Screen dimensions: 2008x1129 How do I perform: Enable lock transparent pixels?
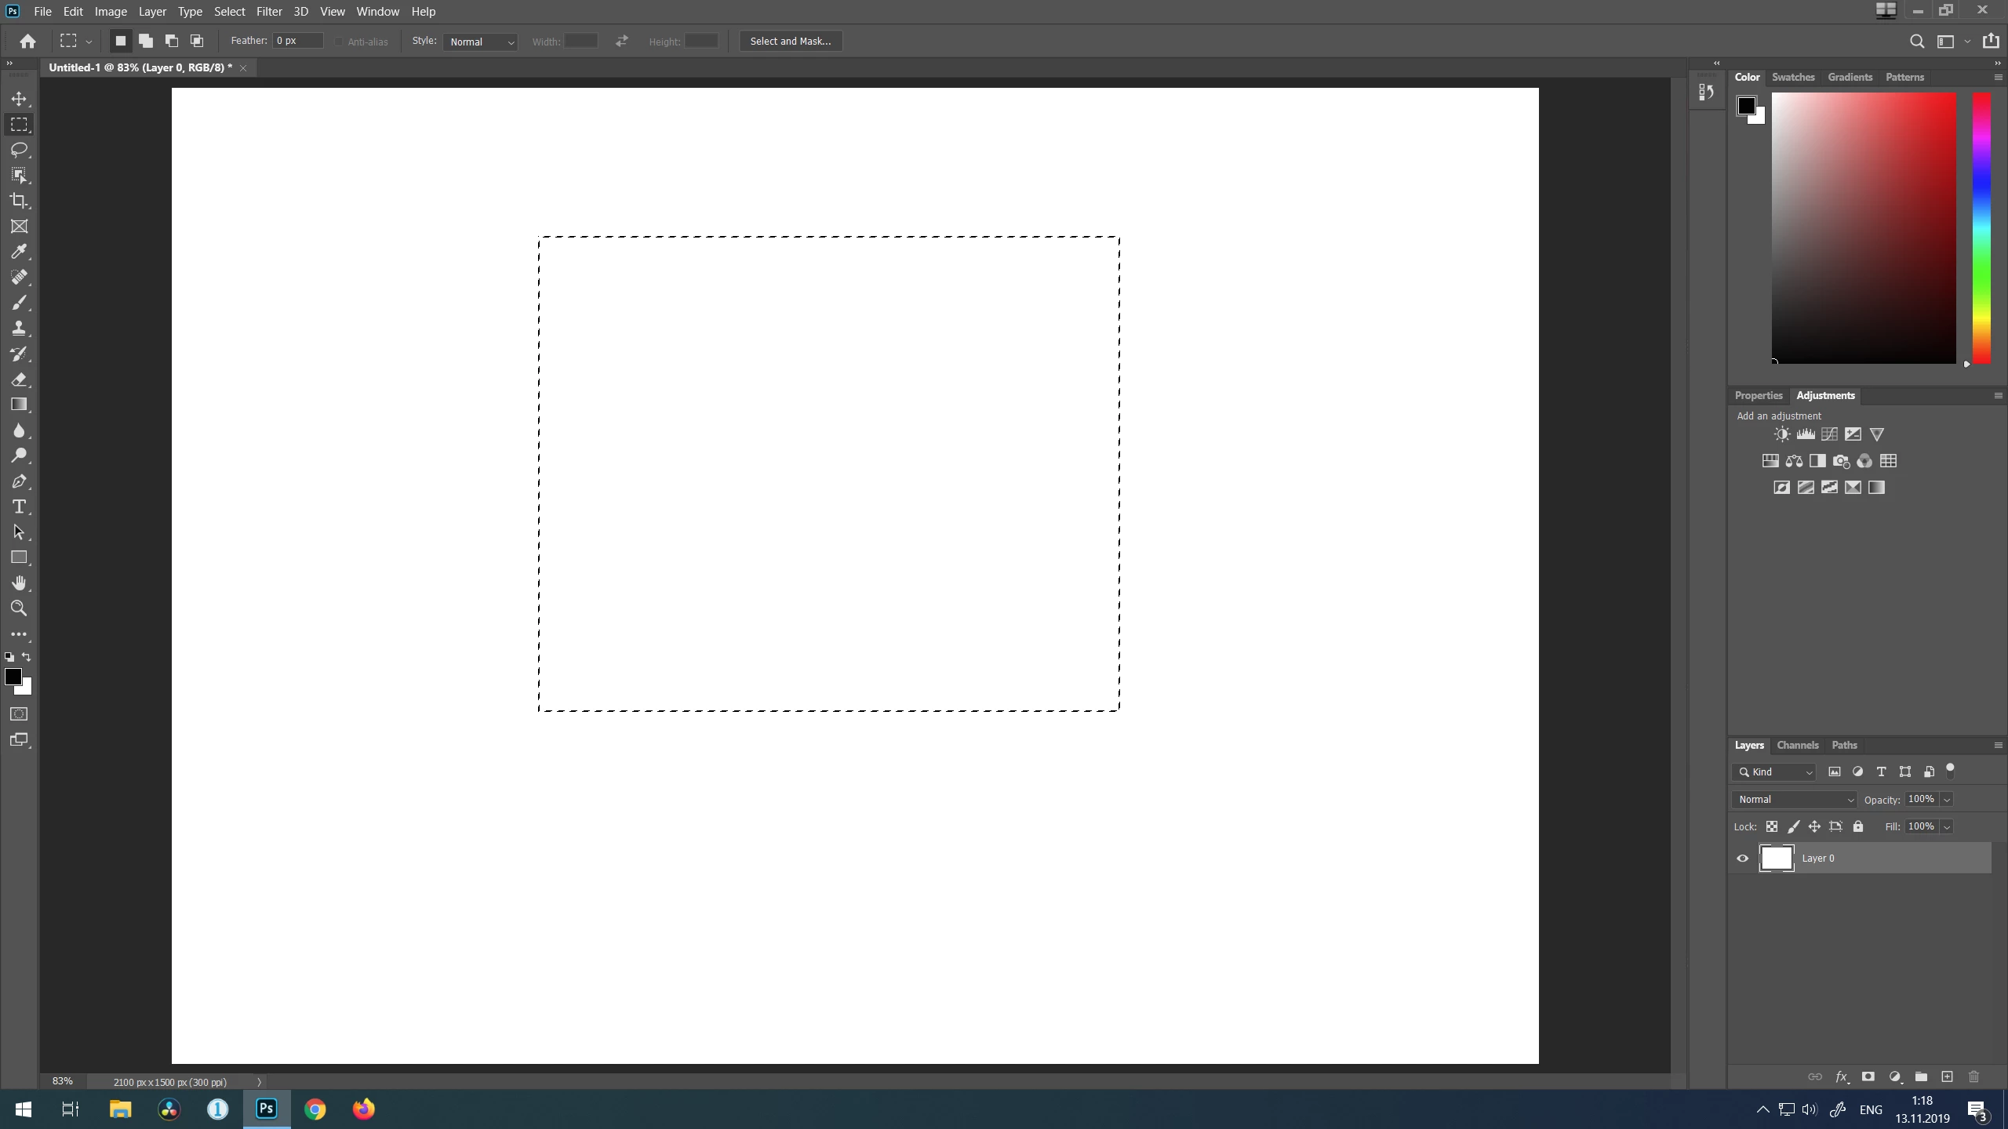click(1772, 826)
